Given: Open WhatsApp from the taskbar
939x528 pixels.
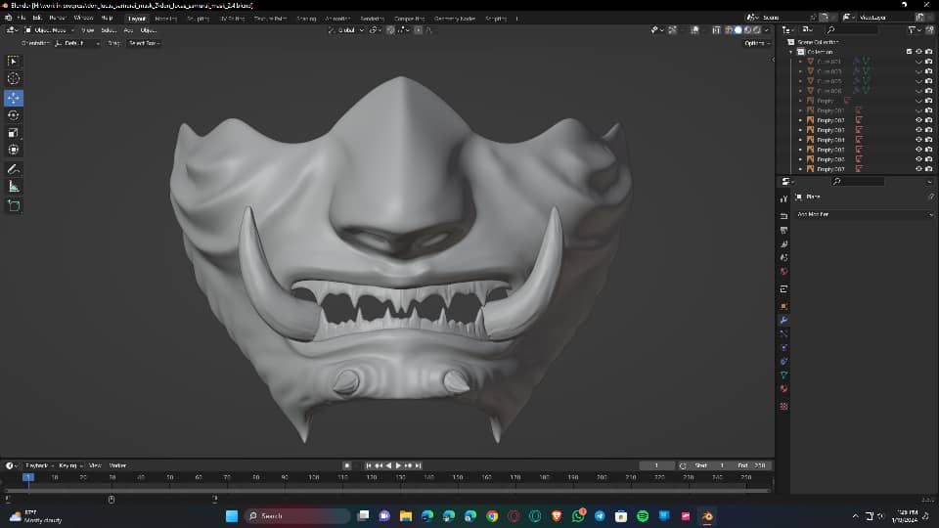Looking at the screenshot, I should pos(578,516).
